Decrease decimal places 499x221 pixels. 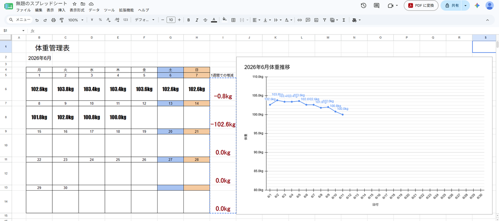click(108, 20)
